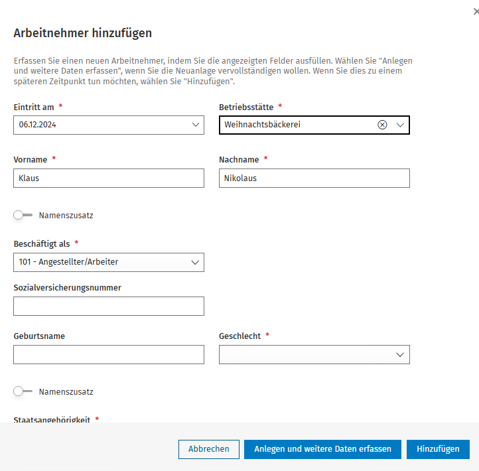Viewport: 479px width, 471px height.
Task: Focus the empty Geburtsname input field
Action: (109, 355)
